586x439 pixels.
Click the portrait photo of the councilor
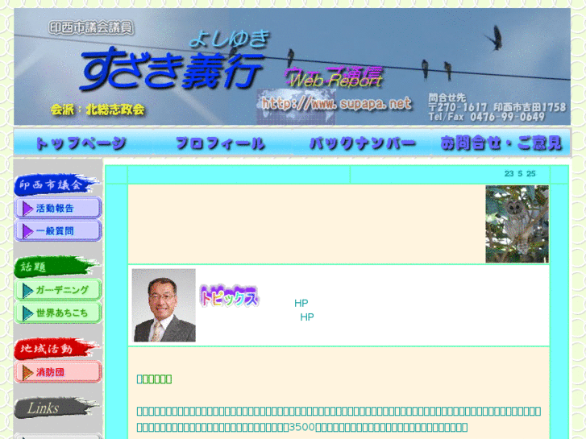tap(164, 305)
